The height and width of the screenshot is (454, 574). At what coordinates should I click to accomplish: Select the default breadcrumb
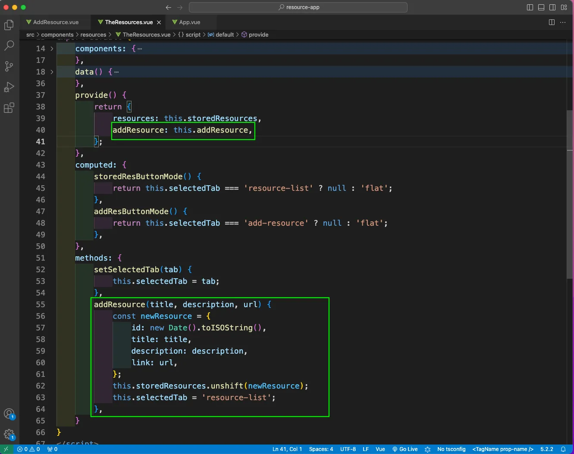pyautogui.click(x=221, y=34)
